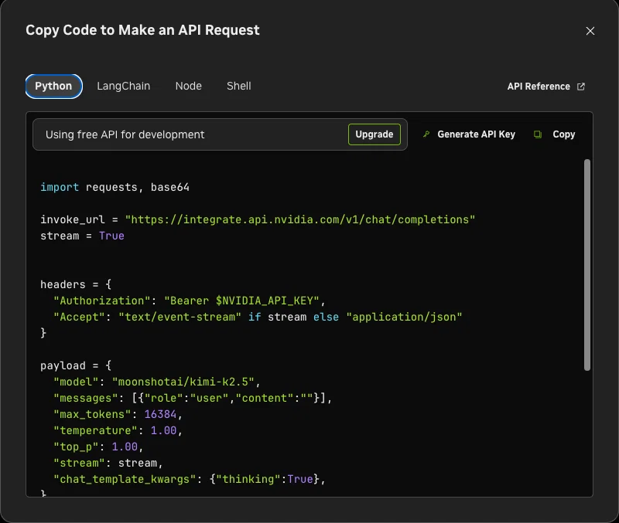619x523 pixels.
Task: Click the invoke URL string in the code
Action: point(300,219)
